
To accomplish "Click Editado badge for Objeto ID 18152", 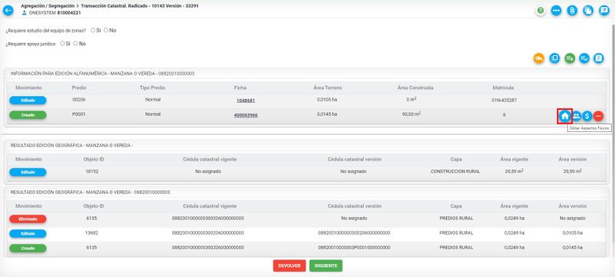I will click(28, 172).
